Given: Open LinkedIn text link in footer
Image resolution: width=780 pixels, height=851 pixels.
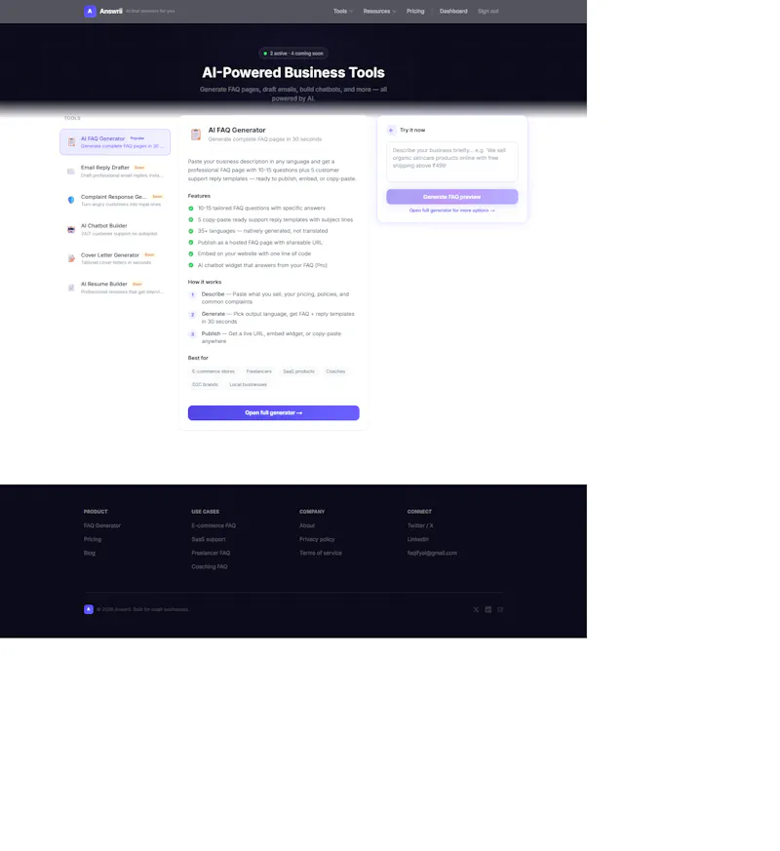Looking at the screenshot, I should click(x=418, y=539).
